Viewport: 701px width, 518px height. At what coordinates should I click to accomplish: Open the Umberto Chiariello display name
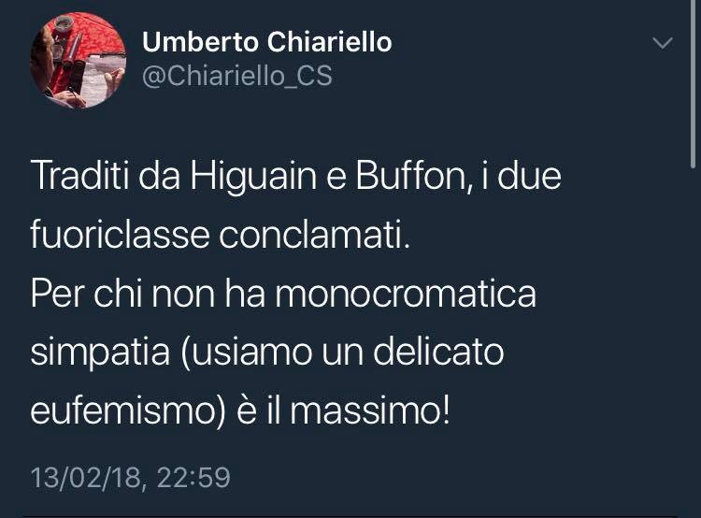pos(267,42)
